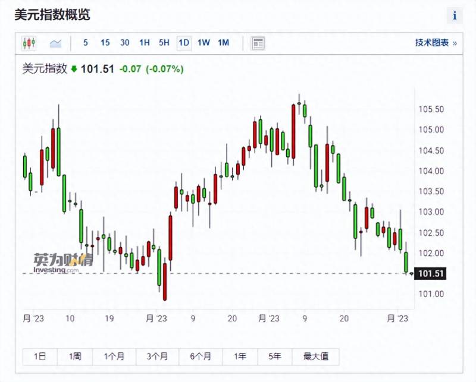The height and width of the screenshot is (382, 476).
Task: Switch to candlestick chart type icon
Action: 29,43
